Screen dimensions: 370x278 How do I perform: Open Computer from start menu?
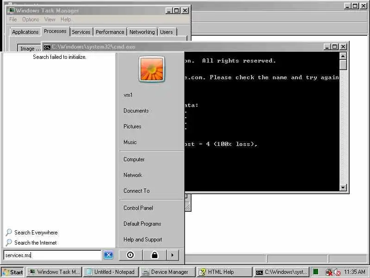click(x=134, y=159)
